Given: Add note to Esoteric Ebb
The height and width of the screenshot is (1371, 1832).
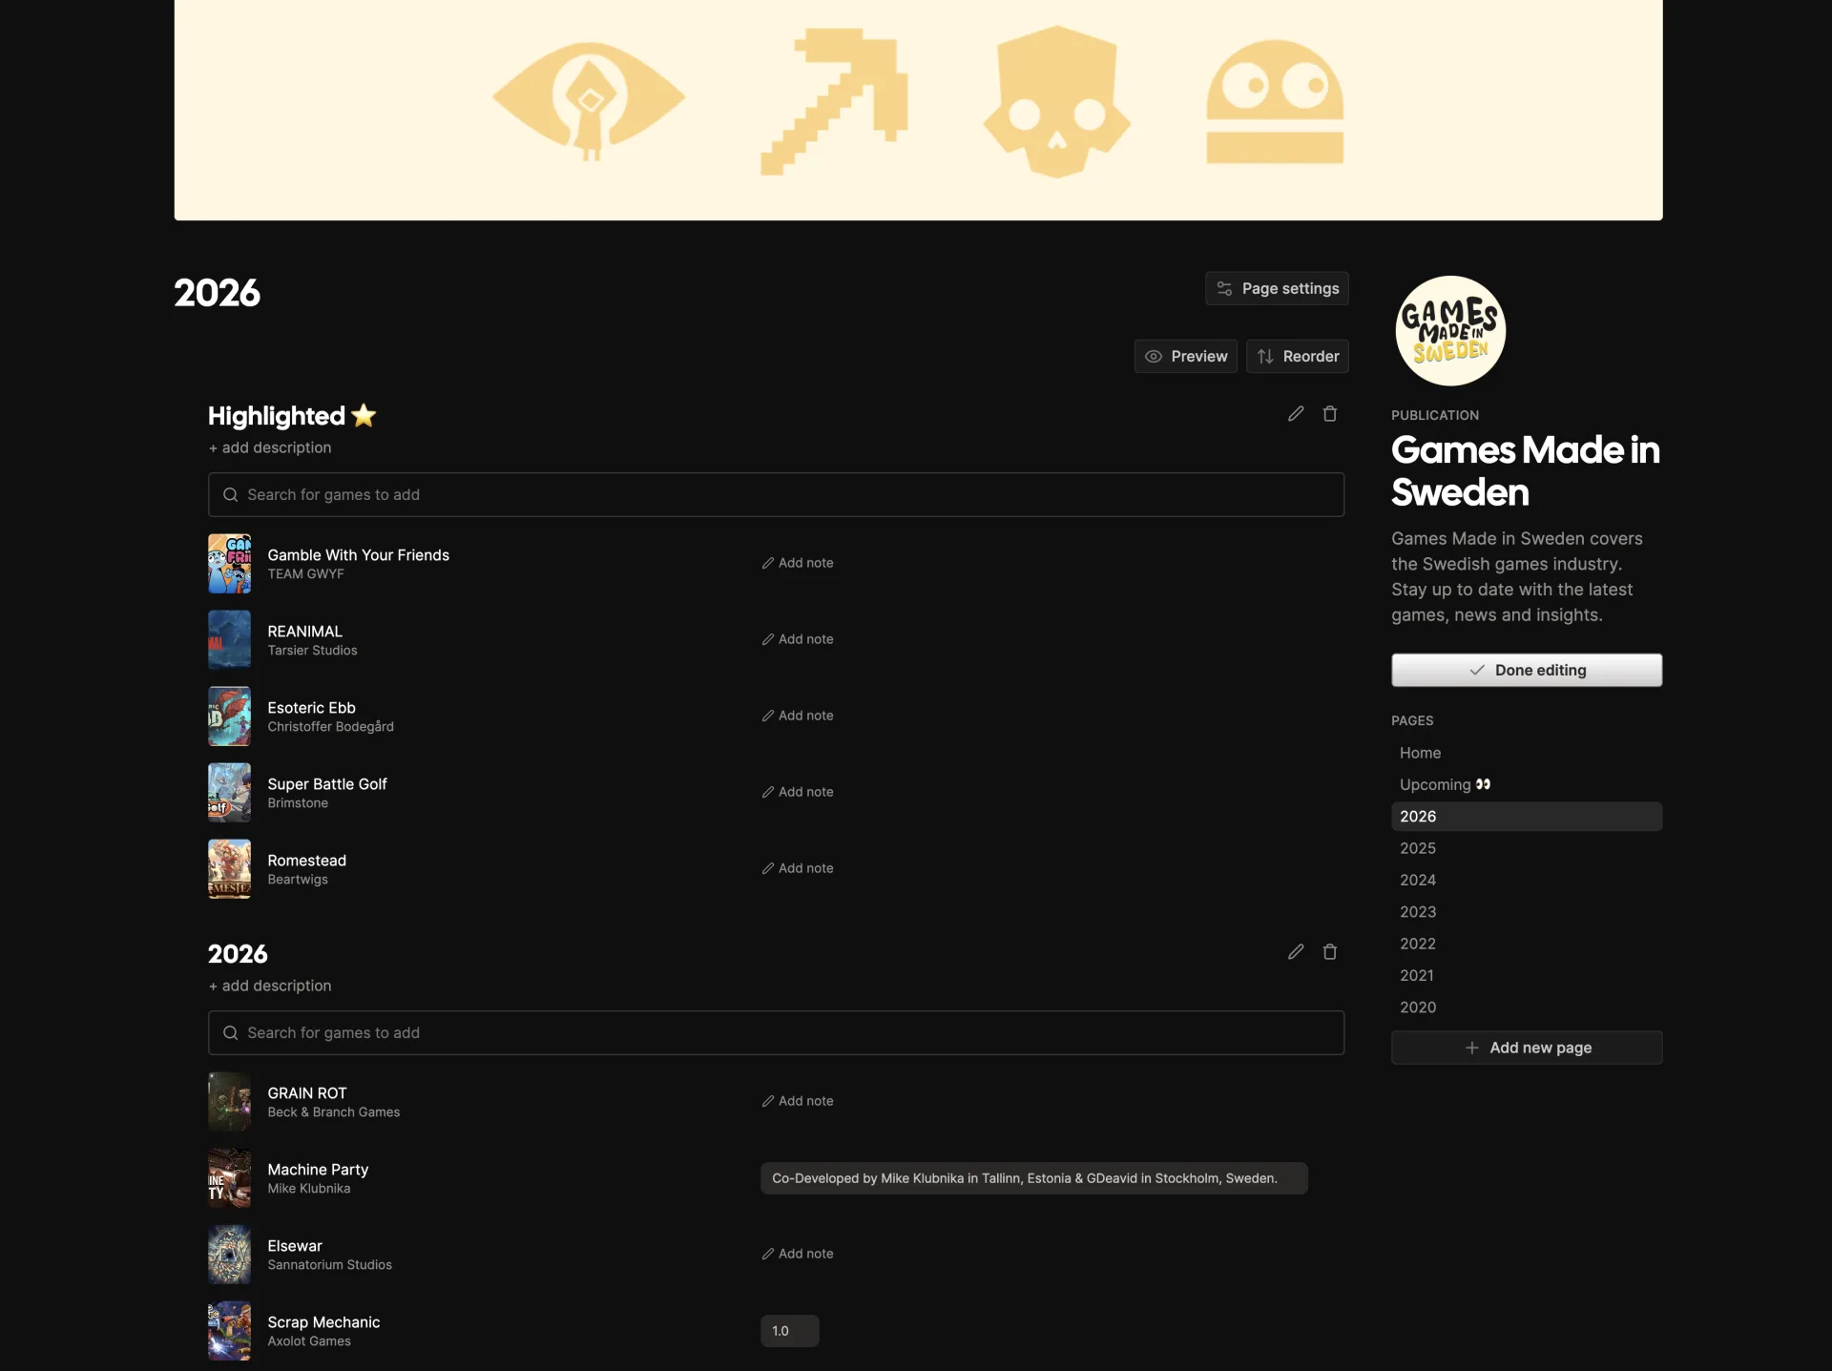Looking at the screenshot, I should (798, 716).
